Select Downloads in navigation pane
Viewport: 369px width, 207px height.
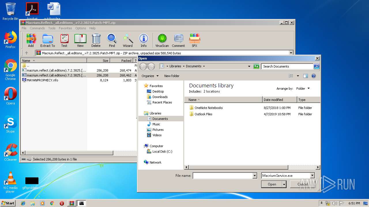coord(160,97)
